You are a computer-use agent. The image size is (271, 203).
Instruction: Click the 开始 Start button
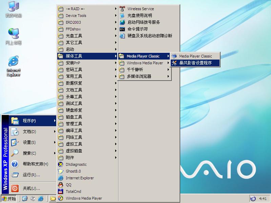9,199
